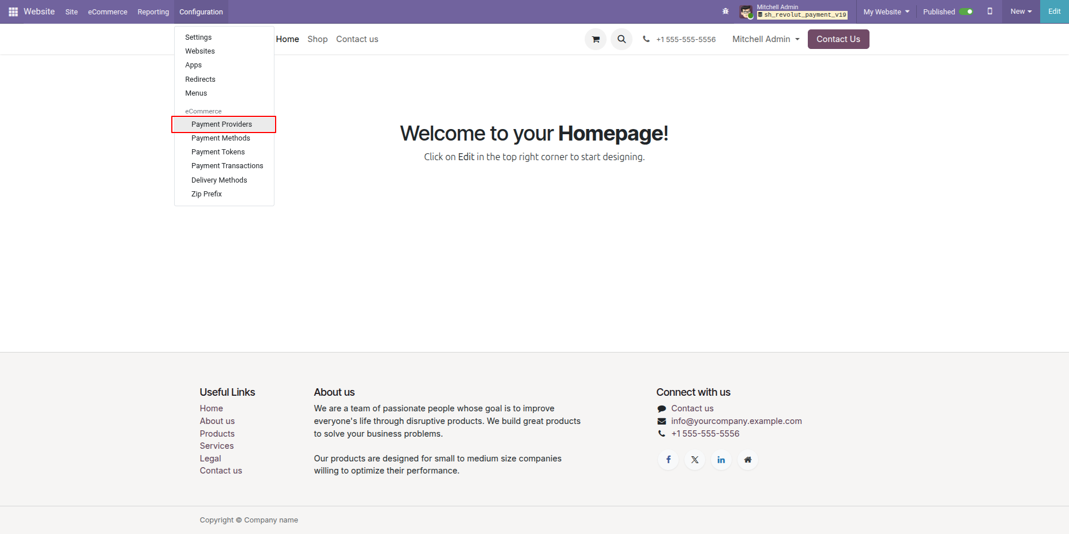Click the sh_revolut_payment_v19 database label
Screen dimensions: 1069x534
[803, 15]
